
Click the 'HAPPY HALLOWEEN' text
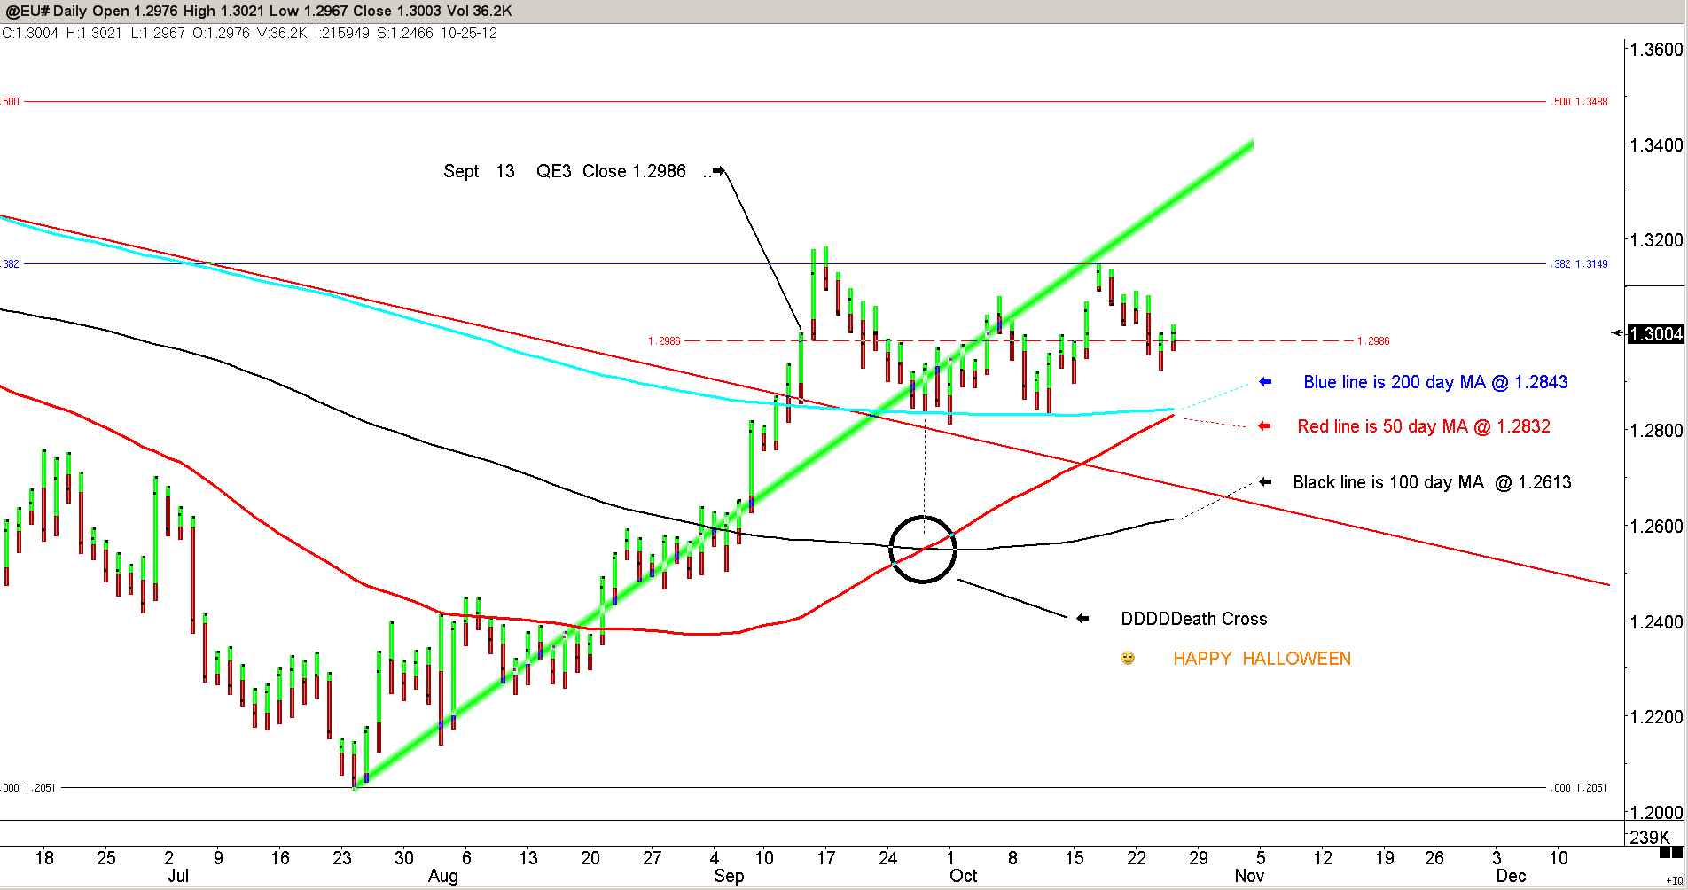tap(1262, 659)
